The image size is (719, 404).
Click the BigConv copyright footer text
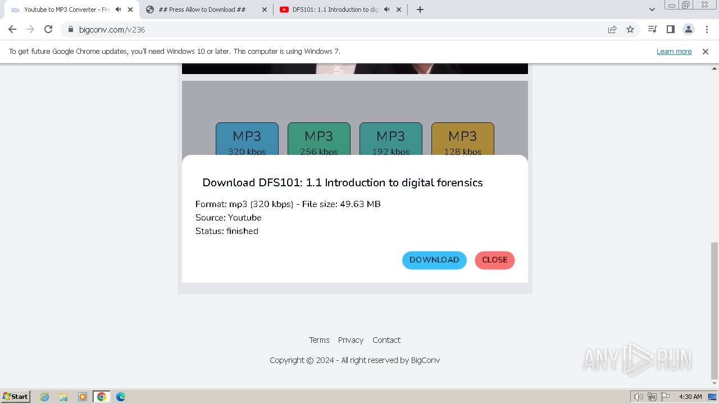[x=354, y=360]
